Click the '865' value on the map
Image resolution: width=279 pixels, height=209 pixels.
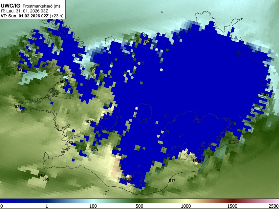46,179
